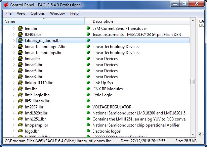Click the Size: 28.5 kB status text

[186, 141]
